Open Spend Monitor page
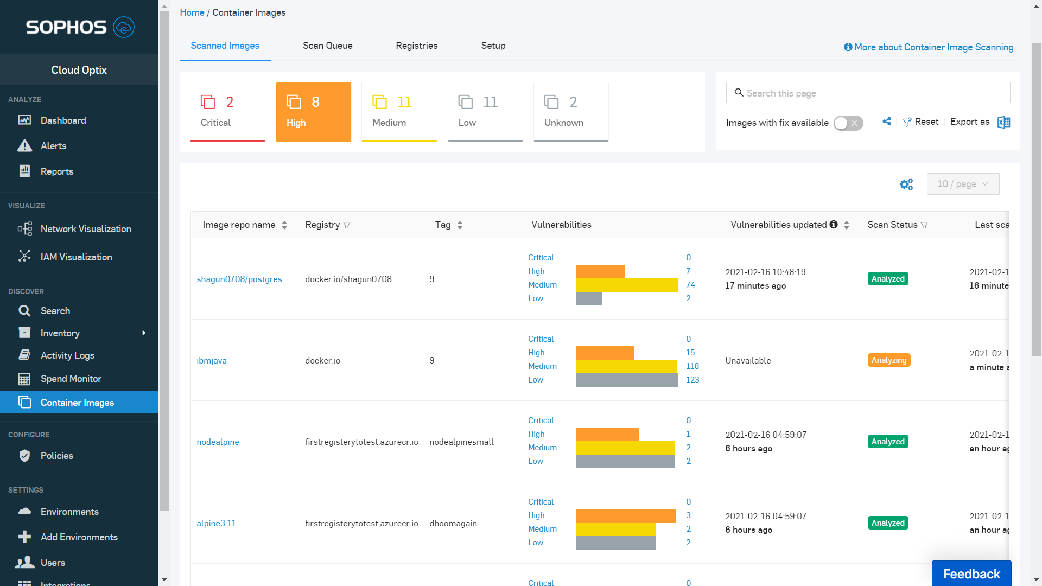This screenshot has width=1042, height=586. point(71,379)
